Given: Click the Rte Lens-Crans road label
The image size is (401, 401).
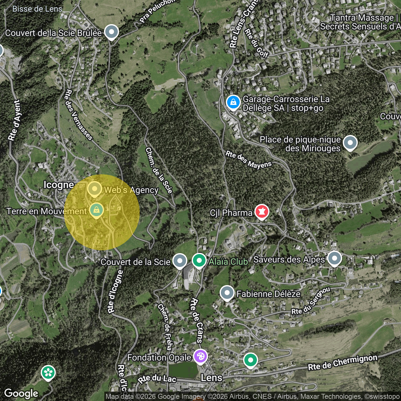Looking at the screenshot, I should [x=244, y=24].
